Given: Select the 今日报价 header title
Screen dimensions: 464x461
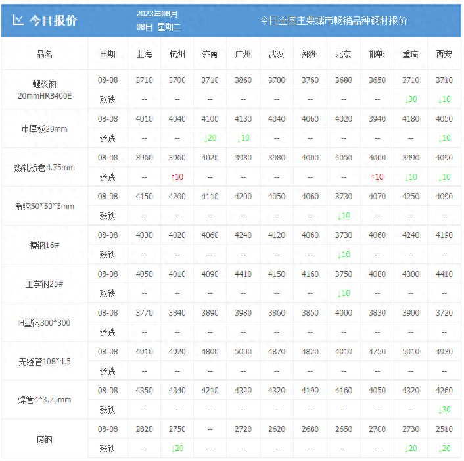Looking at the screenshot, I should [x=53, y=21].
